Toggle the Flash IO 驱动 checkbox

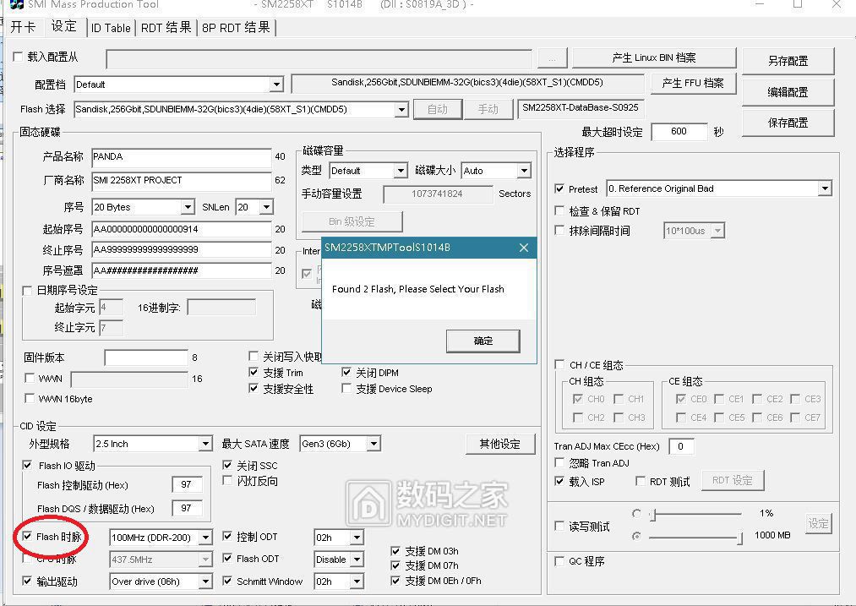tap(27, 466)
